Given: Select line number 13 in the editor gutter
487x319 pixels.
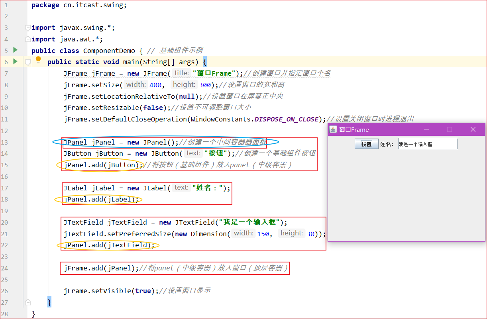Looking at the screenshot, I should point(7,142).
